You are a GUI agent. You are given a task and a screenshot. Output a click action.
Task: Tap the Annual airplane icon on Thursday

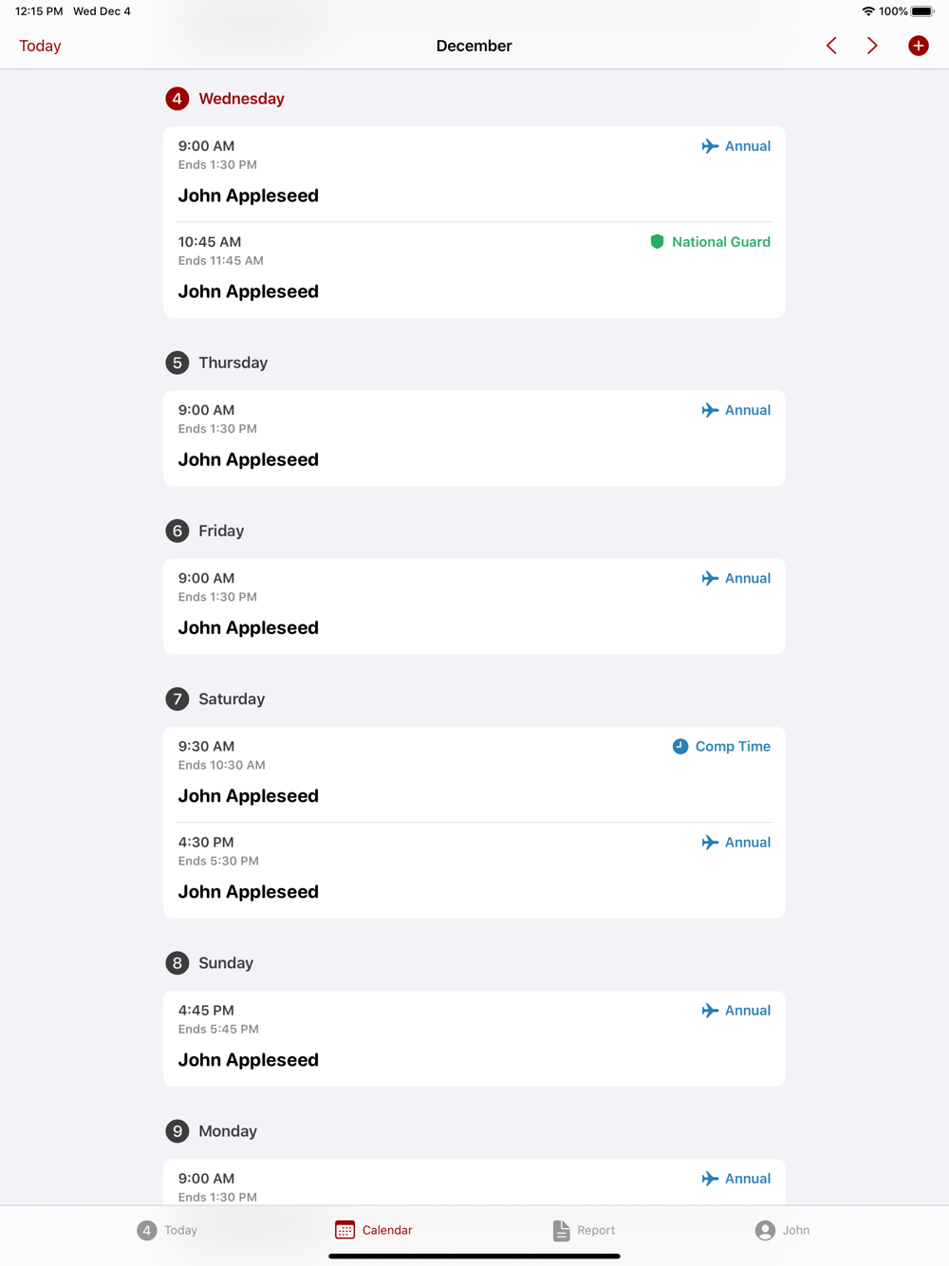point(710,410)
